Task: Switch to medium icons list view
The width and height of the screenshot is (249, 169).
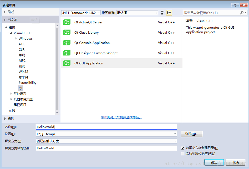Action: tap(169, 13)
